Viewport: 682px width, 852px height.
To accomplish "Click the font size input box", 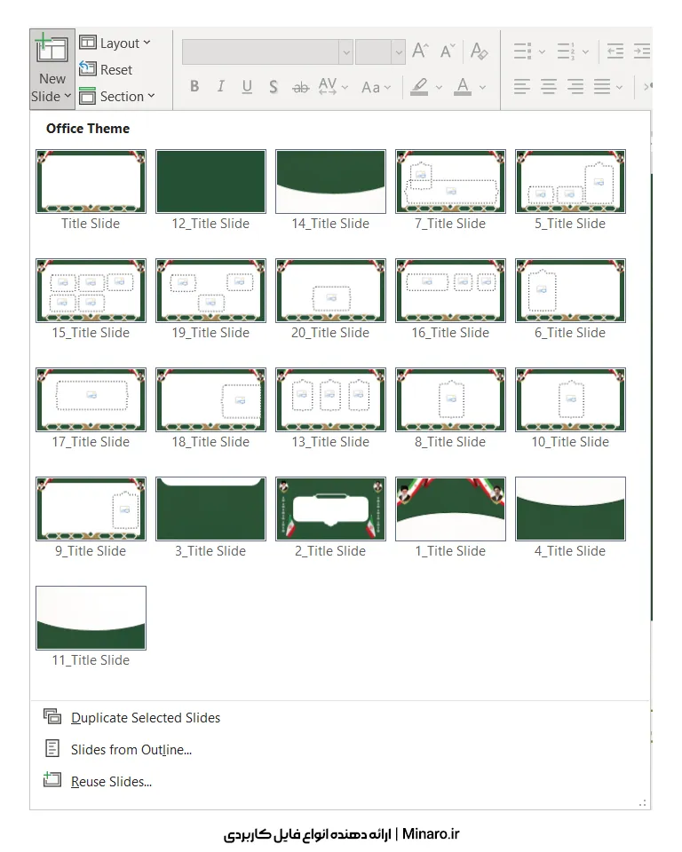I will click(x=374, y=52).
